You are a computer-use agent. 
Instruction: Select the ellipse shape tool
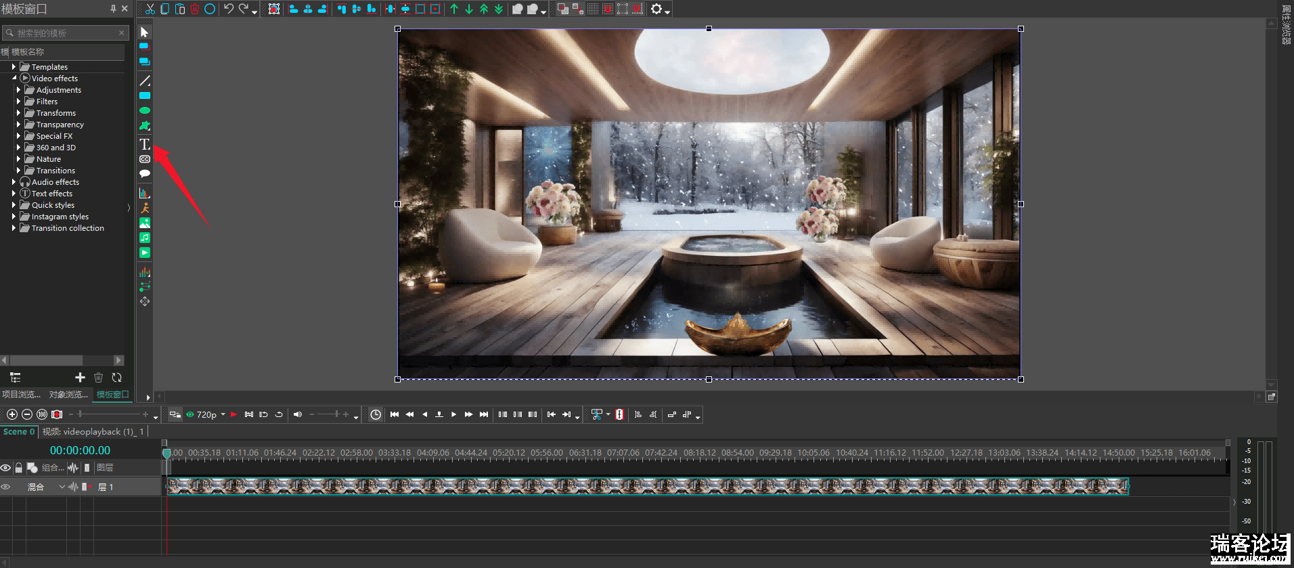point(145,110)
